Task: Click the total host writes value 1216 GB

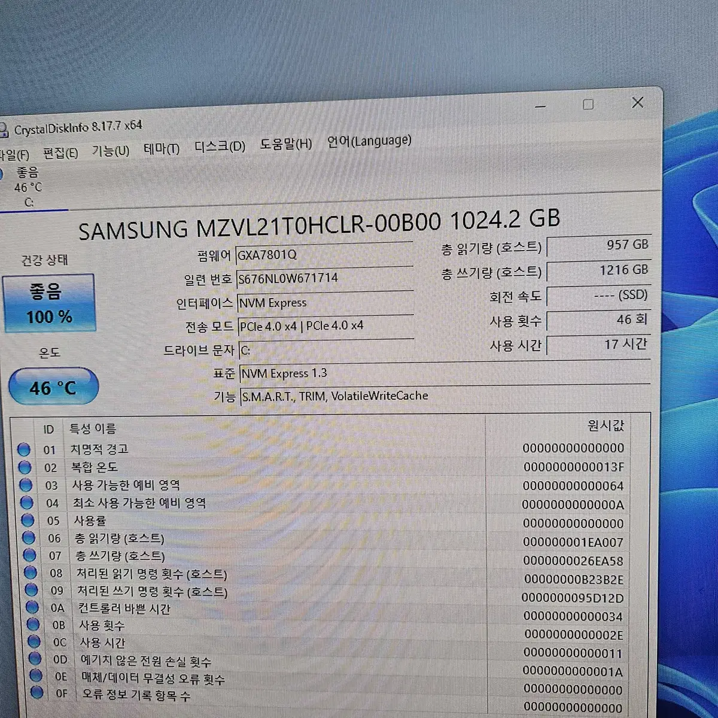Action: 598,270
